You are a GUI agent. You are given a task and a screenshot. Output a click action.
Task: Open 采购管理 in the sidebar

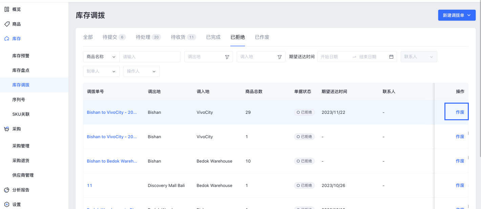click(x=21, y=146)
